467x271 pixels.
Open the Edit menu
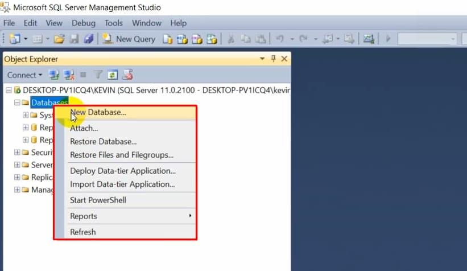point(30,23)
